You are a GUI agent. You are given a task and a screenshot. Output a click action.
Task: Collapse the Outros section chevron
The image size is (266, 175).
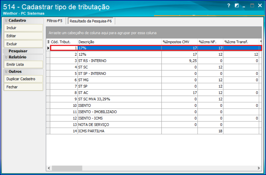[x=6, y=72]
